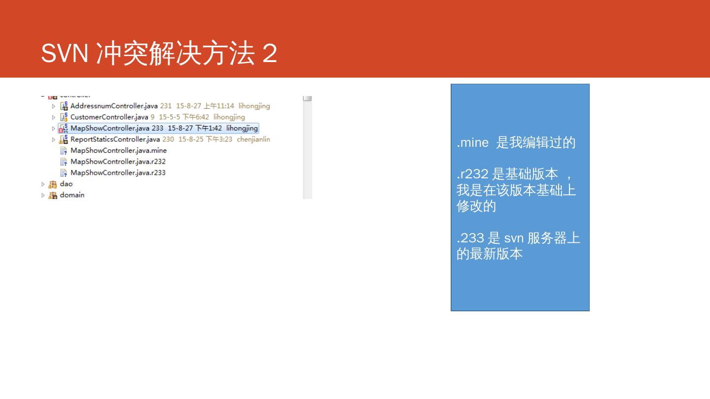
Task: Select the MapShowController.java.r233 file name
Action: point(118,173)
